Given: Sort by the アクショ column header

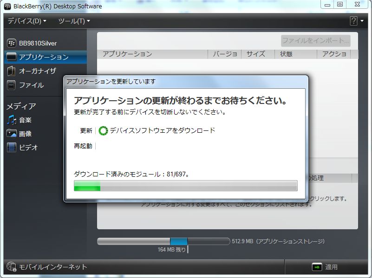Looking at the screenshot, I should [334, 54].
